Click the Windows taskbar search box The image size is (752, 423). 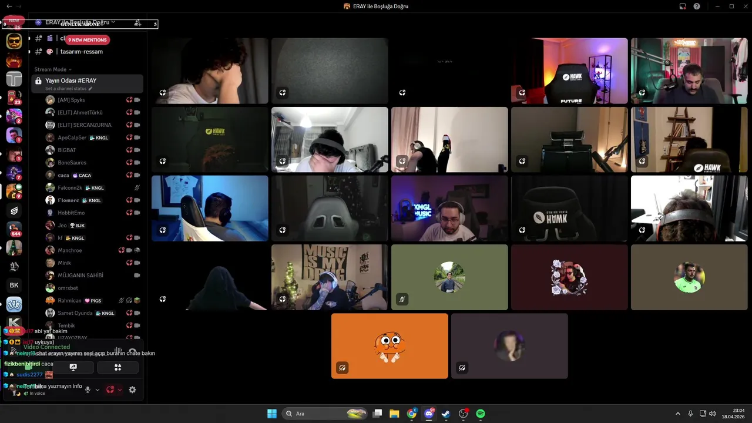click(325, 414)
